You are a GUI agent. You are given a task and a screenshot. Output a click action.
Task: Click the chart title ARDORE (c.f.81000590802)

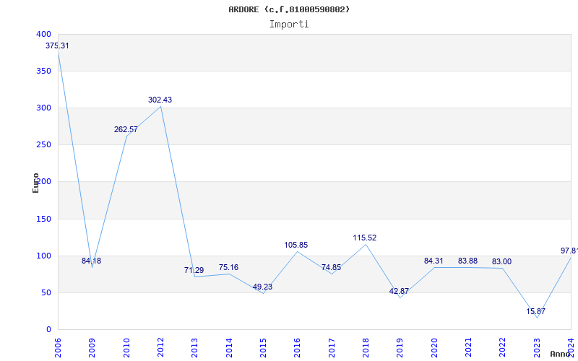coord(289,9)
